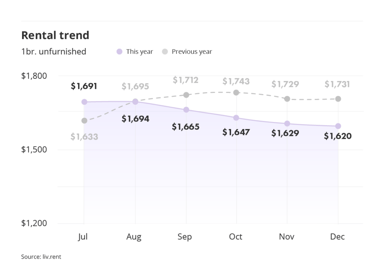Click the 1br. unfurnished subtitle
The image size is (384, 269).
tap(54, 51)
